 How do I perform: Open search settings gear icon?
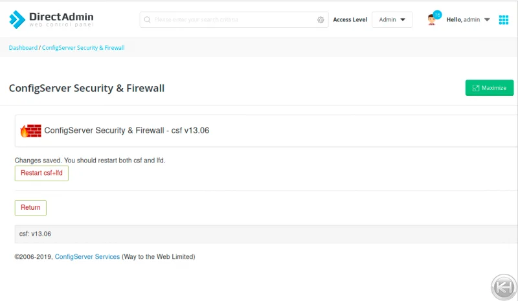pyautogui.click(x=321, y=20)
